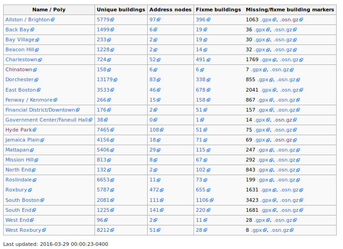Click external-link icon beside Government Center/Faneuil Hall
343x249 pixels.
point(91,120)
